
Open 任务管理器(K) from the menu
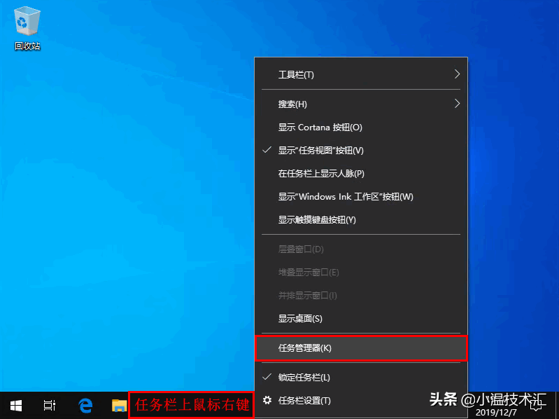[361, 348]
